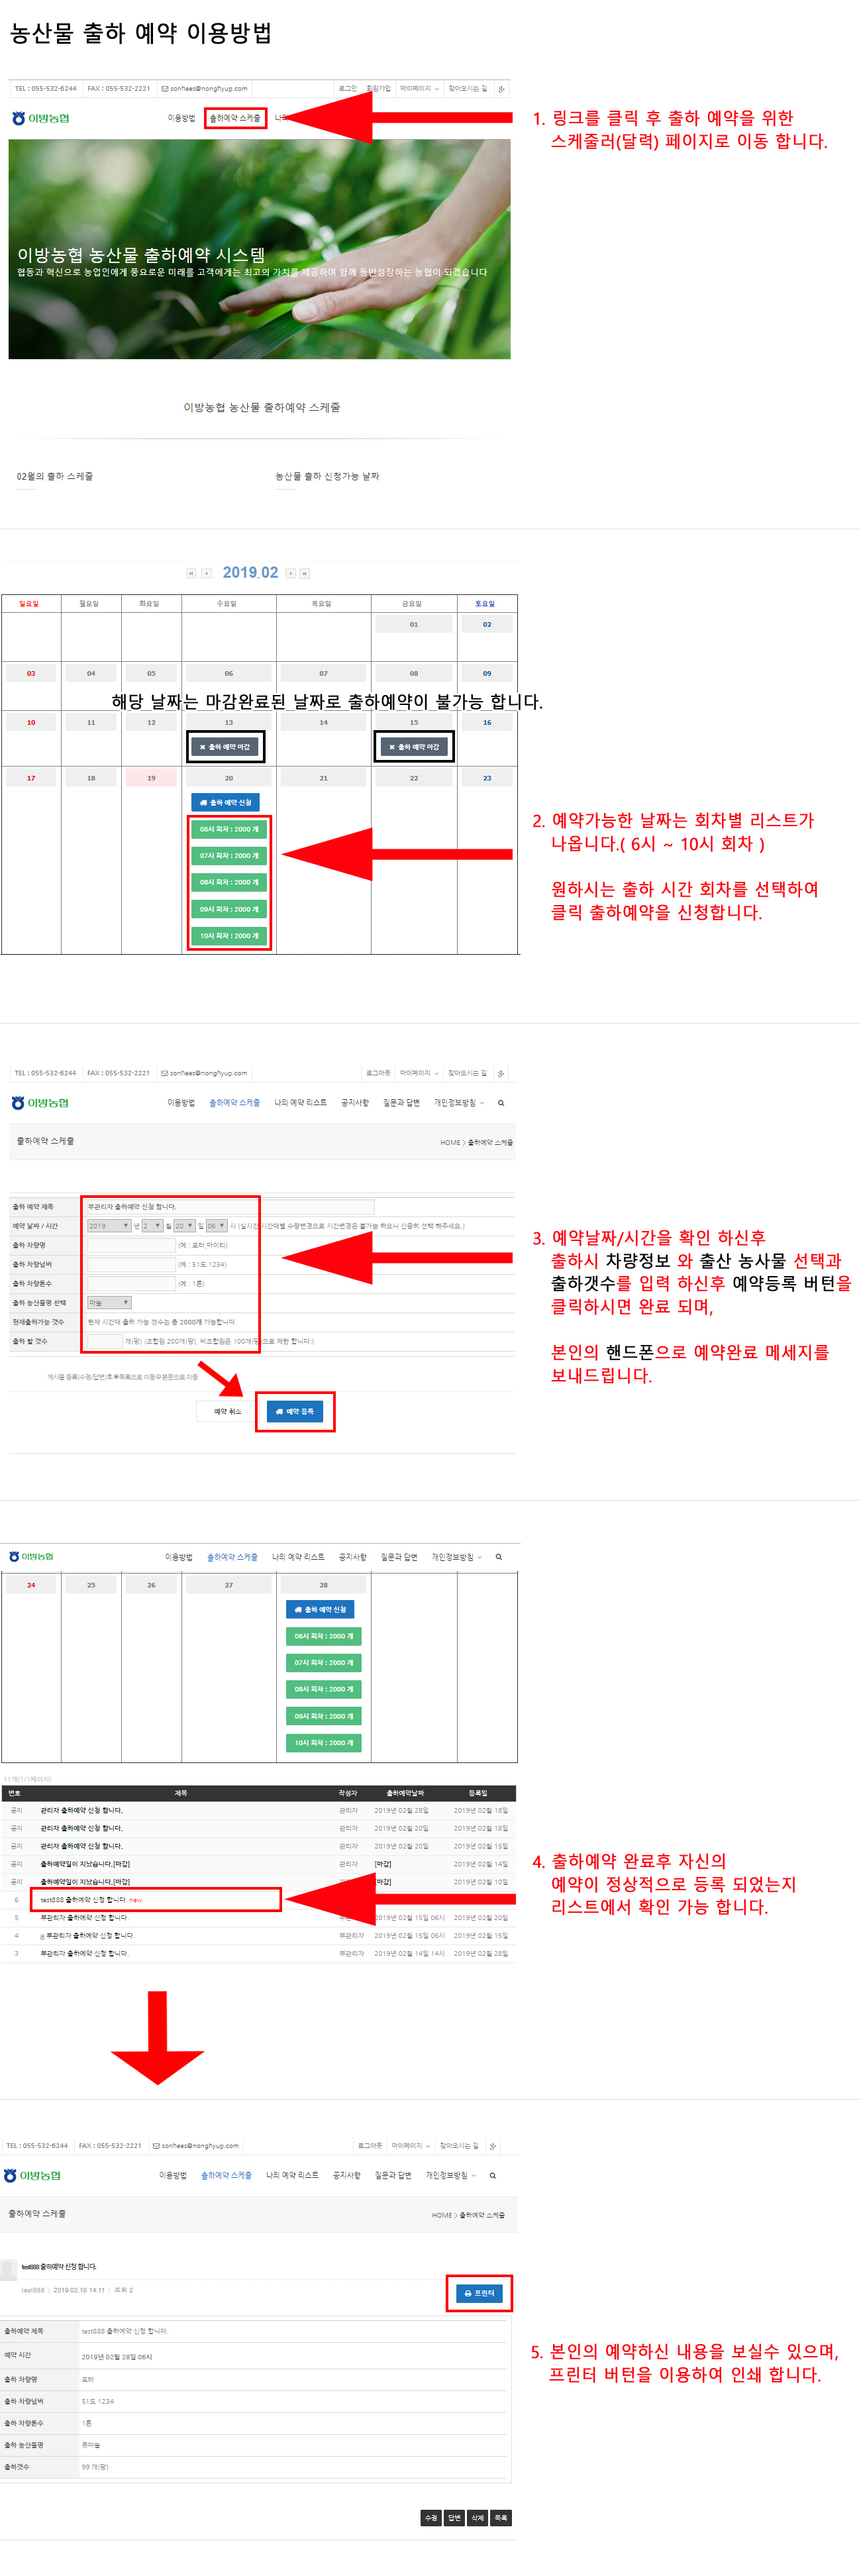Click the 수정 edit button
The width and height of the screenshot is (861, 2576).
coord(431,2518)
